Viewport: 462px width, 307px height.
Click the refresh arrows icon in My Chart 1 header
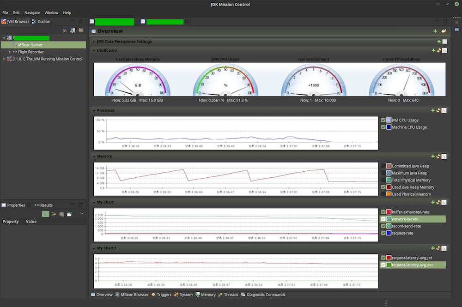coord(438,248)
